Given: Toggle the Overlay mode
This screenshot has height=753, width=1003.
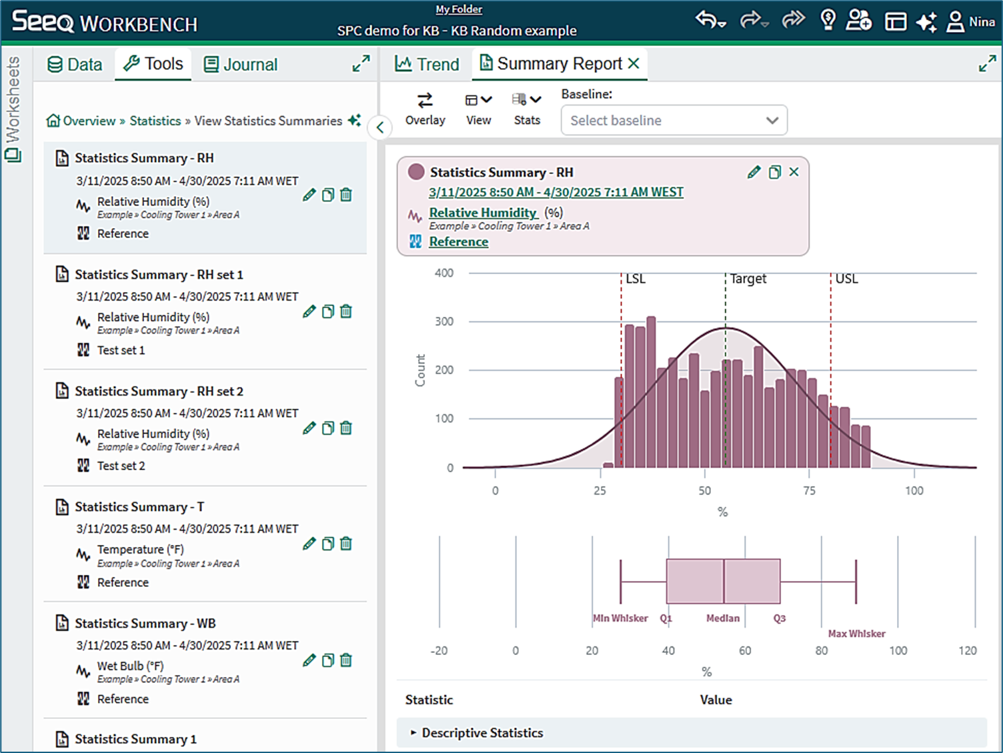Looking at the screenshot, I should 425,109.
